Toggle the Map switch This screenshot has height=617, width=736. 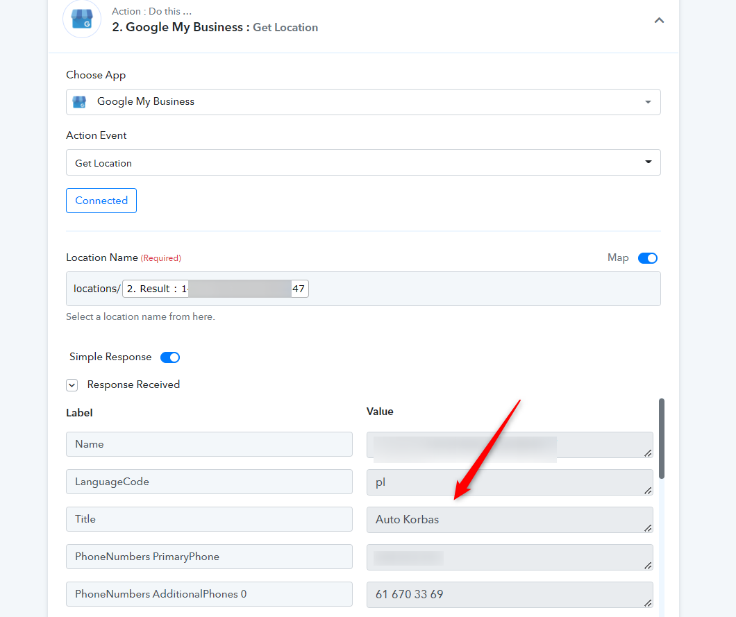[x=648, y=258]
